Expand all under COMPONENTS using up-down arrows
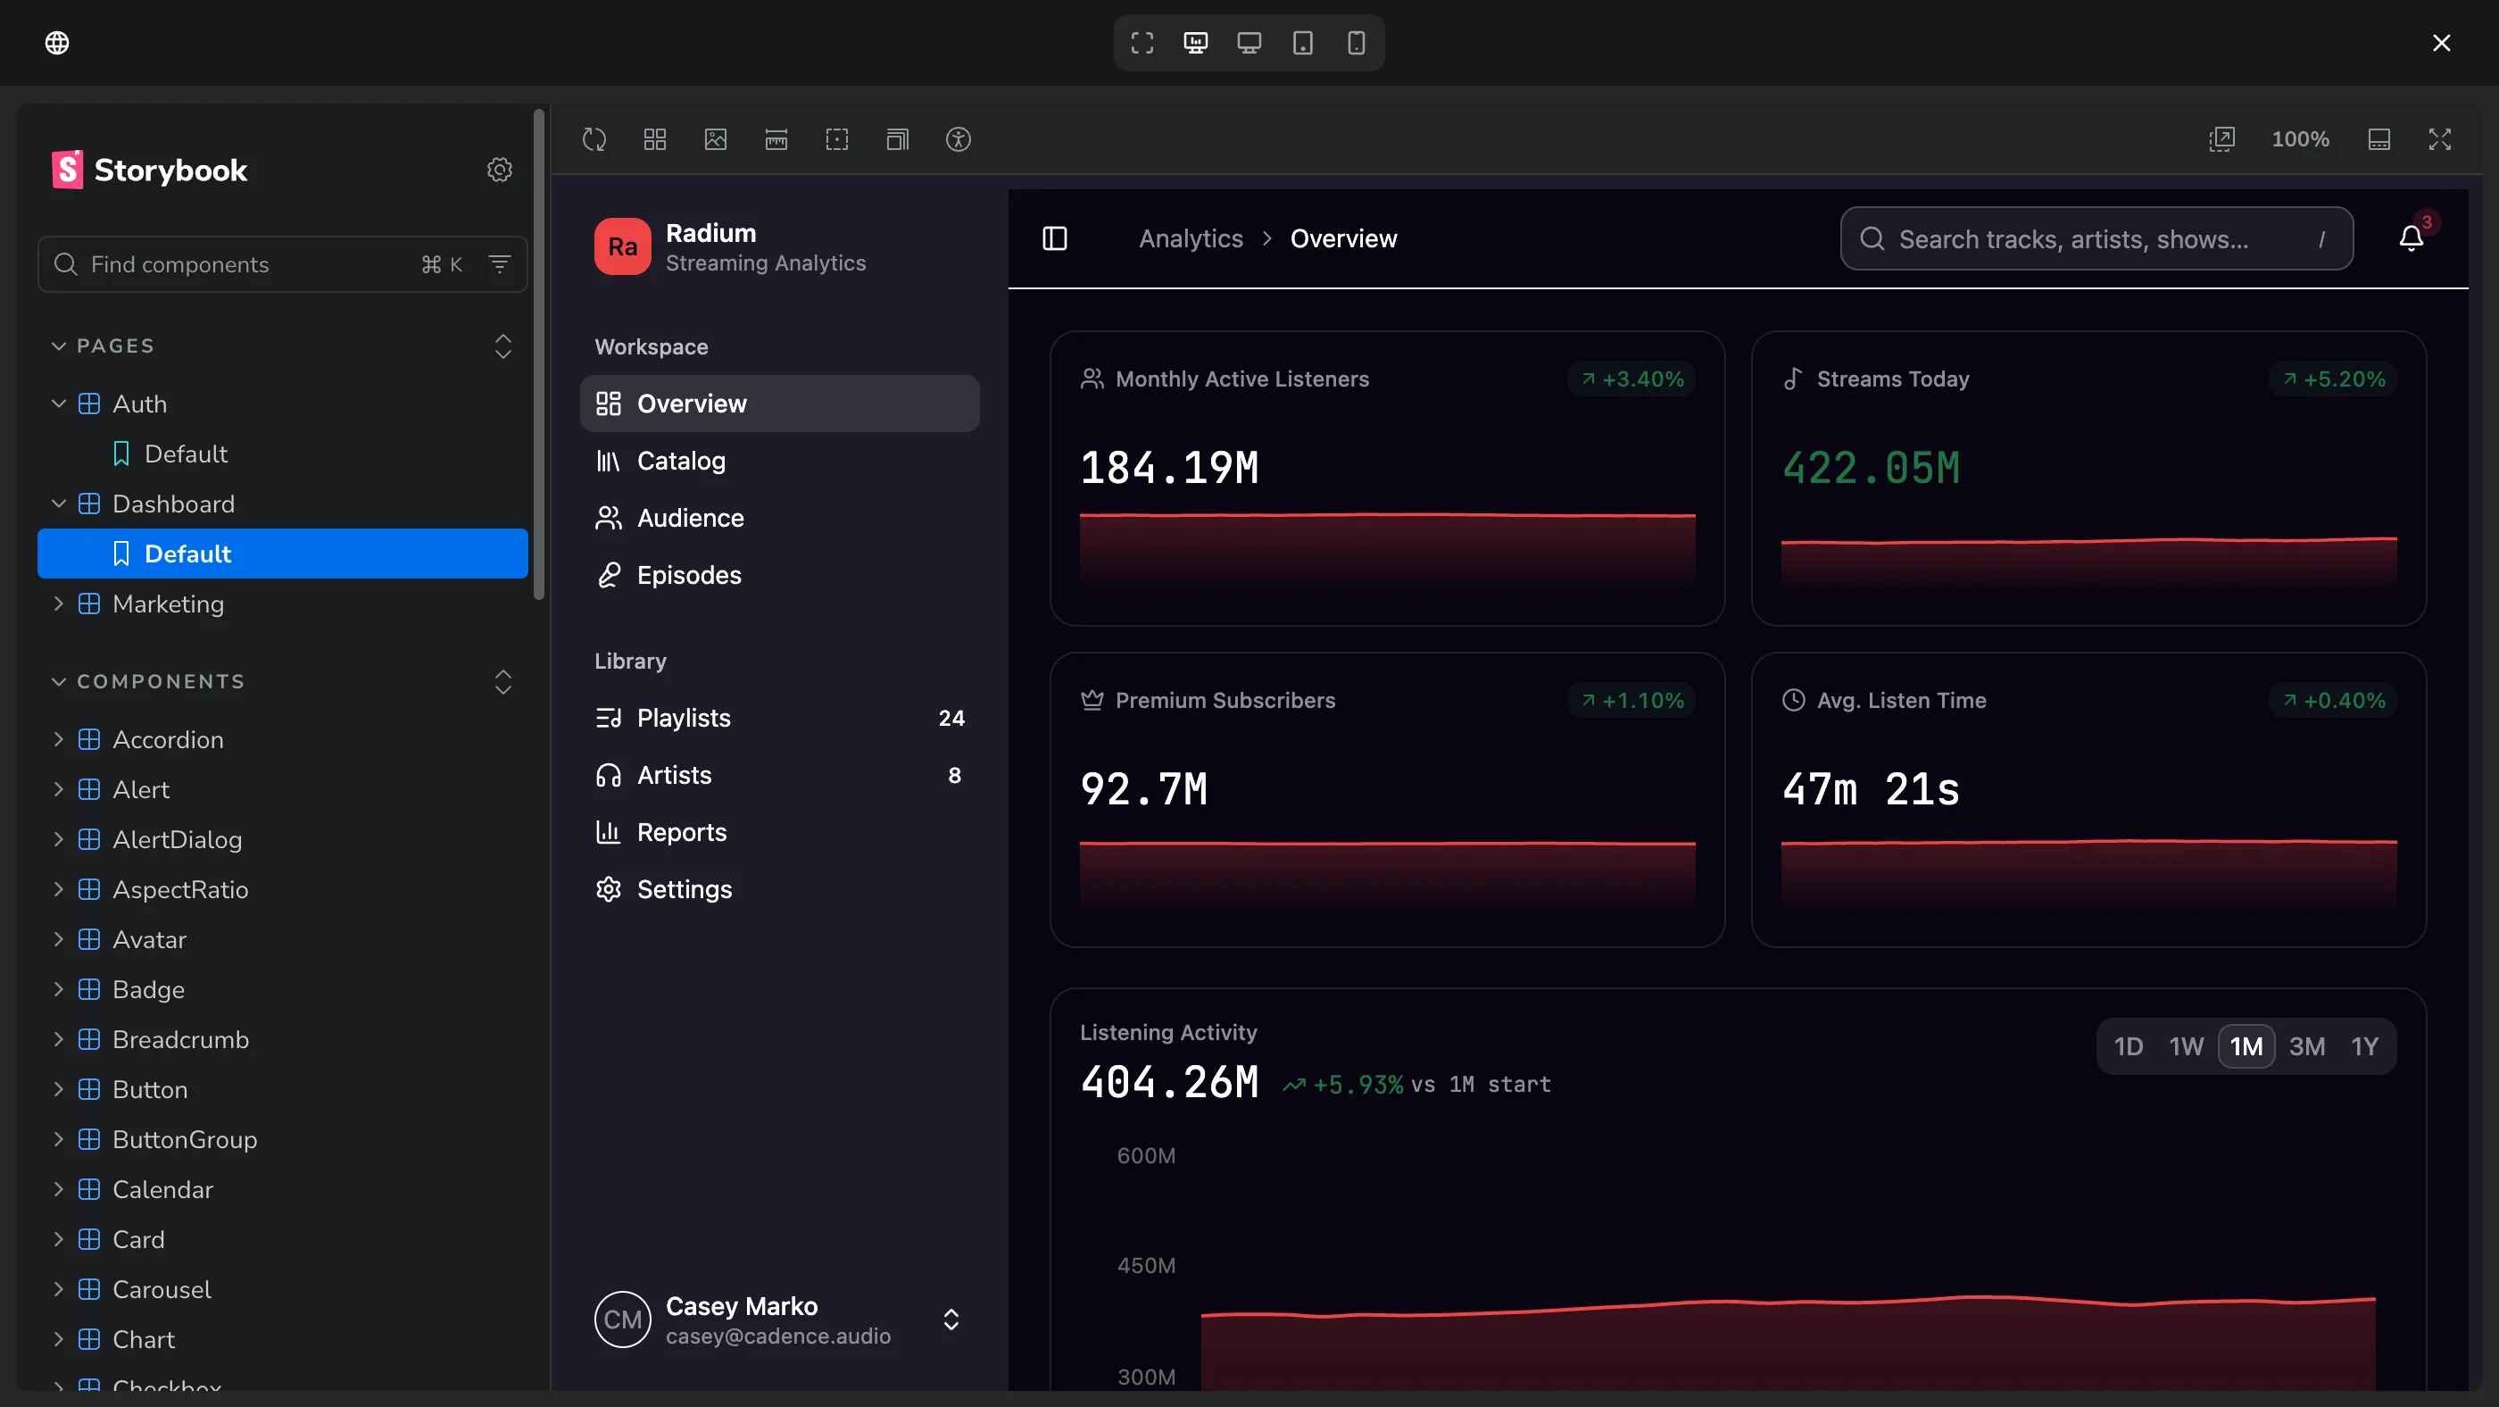Screen dimensions: 2499x1407 pos(502,682)
